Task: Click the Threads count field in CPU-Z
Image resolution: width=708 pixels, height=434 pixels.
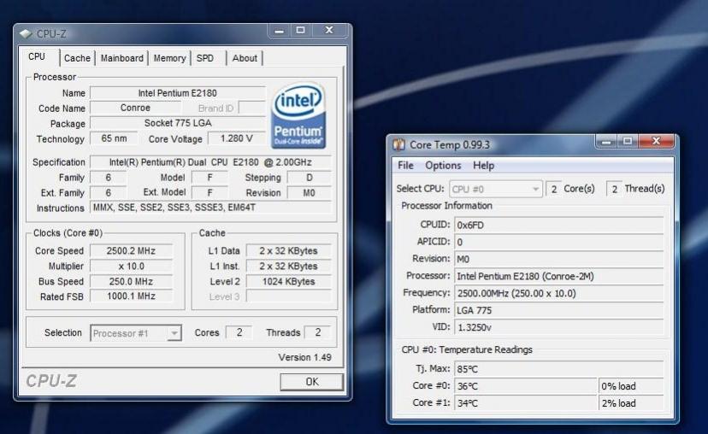Action: 317,332
